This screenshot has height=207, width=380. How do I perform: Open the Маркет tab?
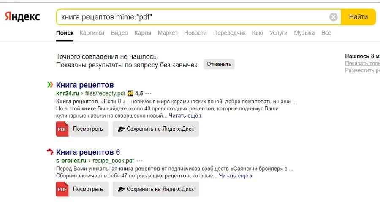point(168,33)
